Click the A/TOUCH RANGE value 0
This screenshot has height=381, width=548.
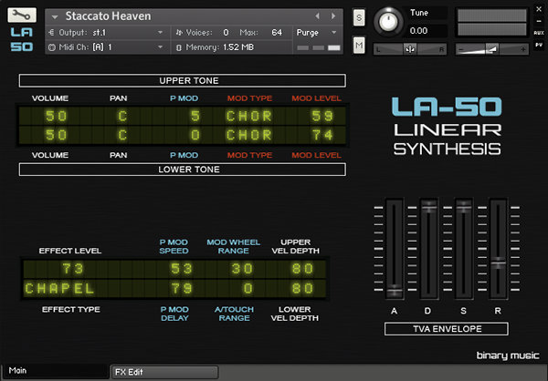coord(248,289)
